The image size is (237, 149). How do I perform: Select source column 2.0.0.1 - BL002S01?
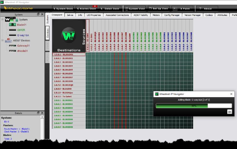coord(134,36)
